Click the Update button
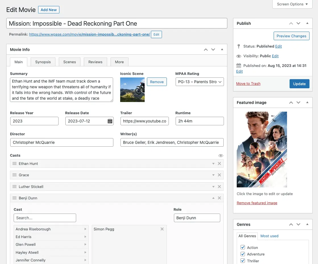Screen dimensions: 318x264 pyautogui.click(x=299, y=84)
